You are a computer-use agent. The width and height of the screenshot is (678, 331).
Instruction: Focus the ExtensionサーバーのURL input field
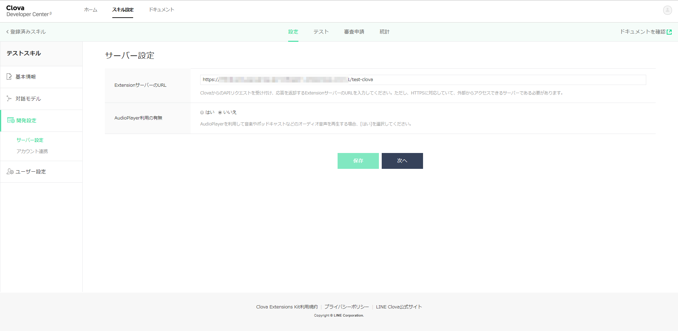(x=423, y=80)
